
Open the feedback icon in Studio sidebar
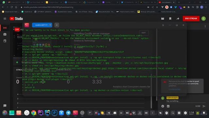tap(5, 106)
